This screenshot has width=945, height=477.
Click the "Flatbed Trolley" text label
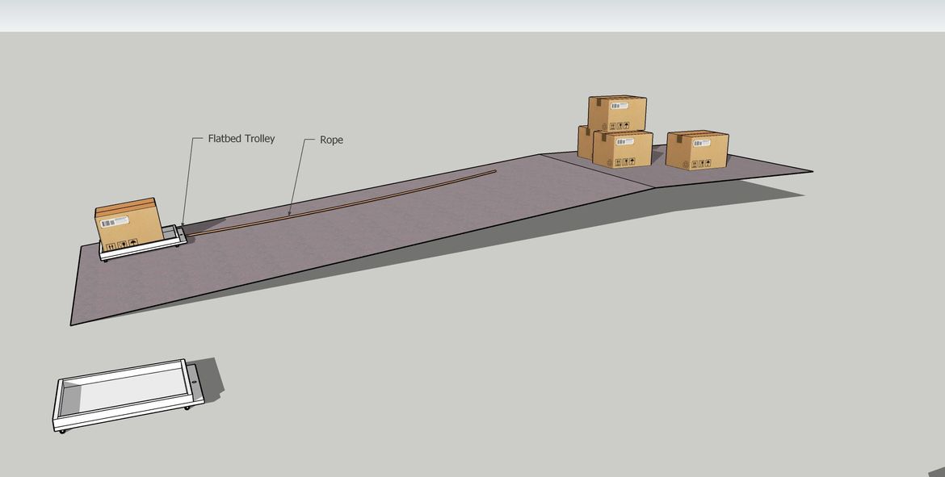pyautogui.click(x=241, y=139)
